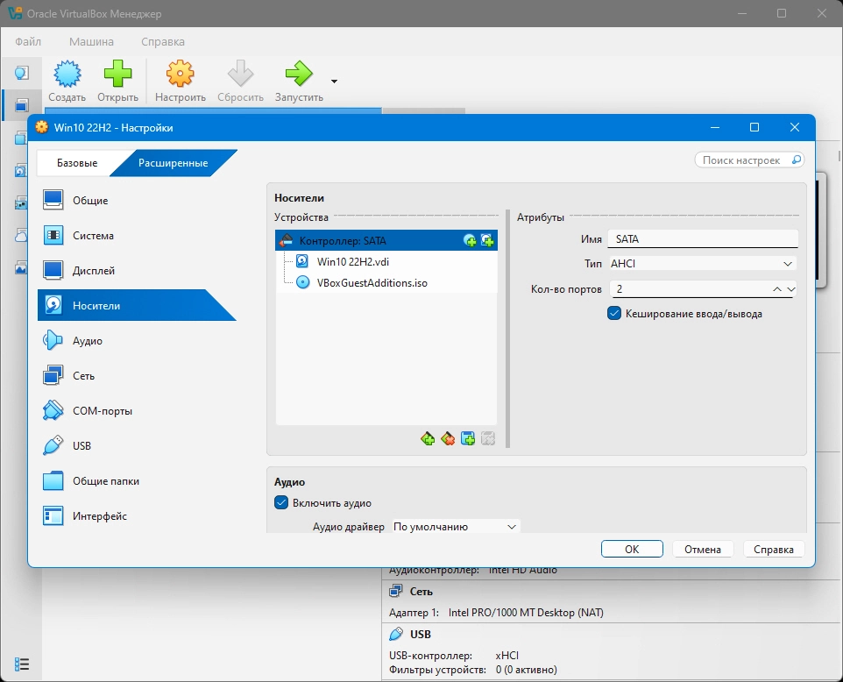Select the Контроллер: SATA tree row
This screenshot has width=843, height=682.
pos(386,240)
